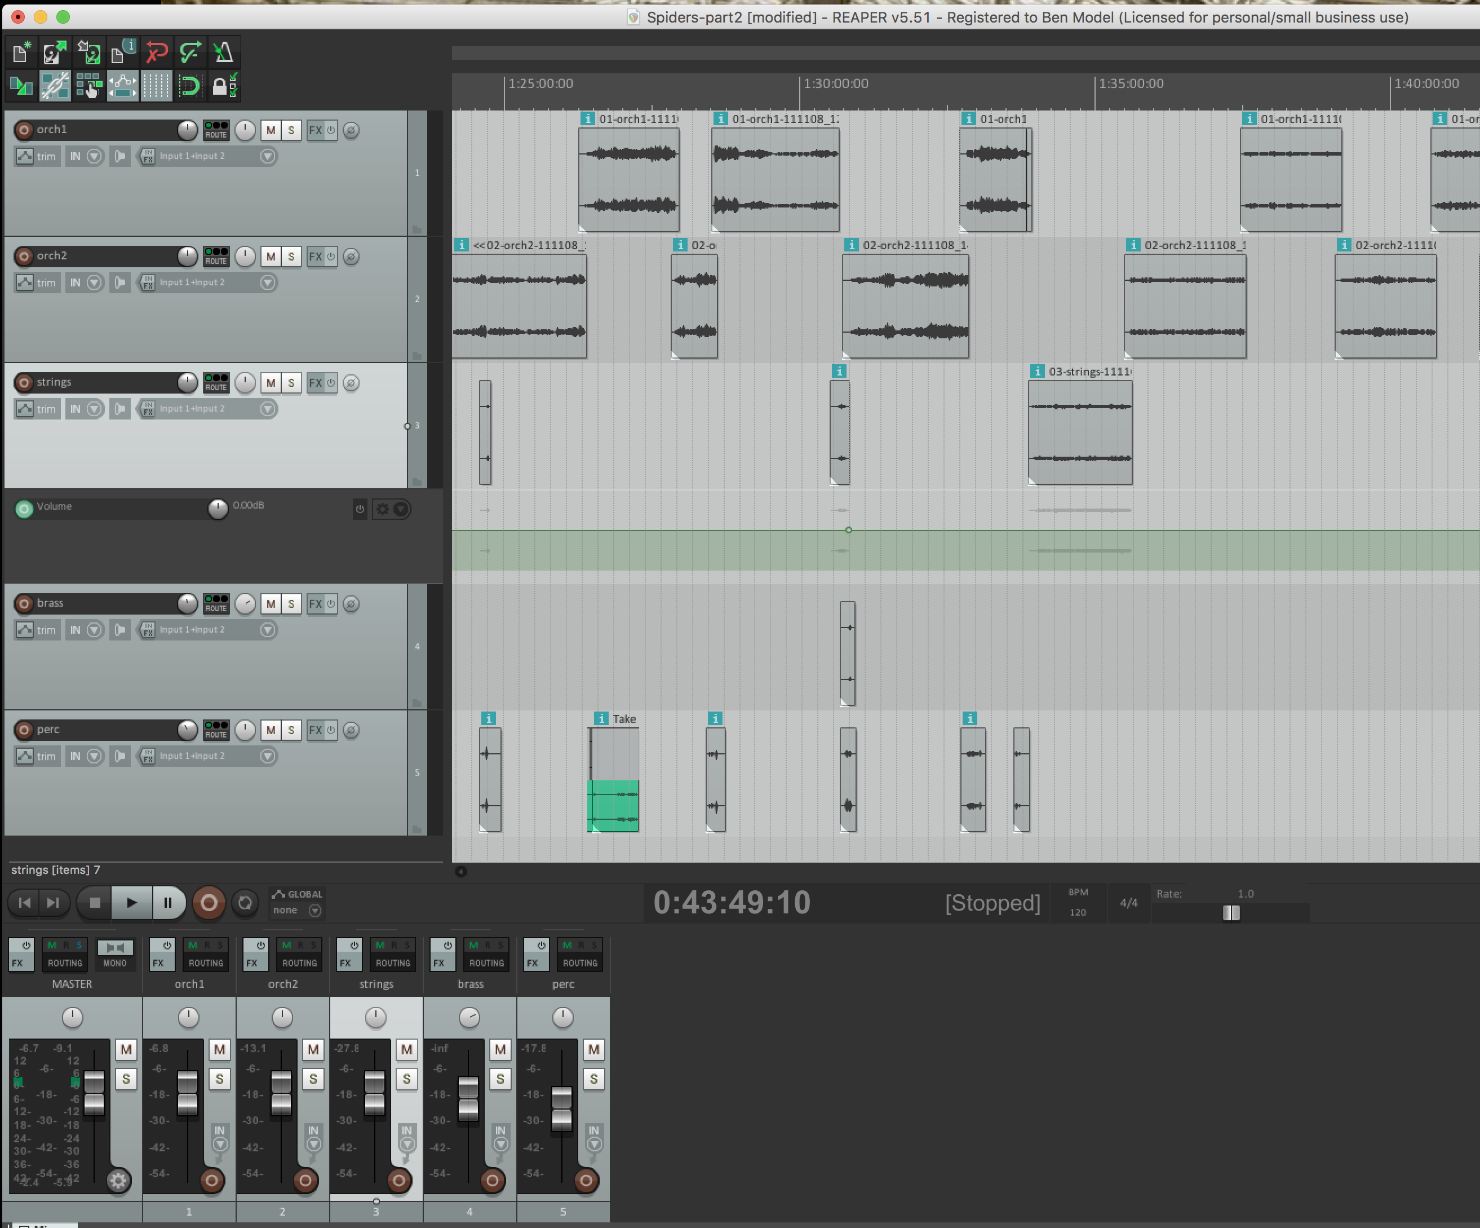Viewport: 1480px width, 1228px height.
Task: Click the info icon on the 03-strings item
Action: click(x=1038, y=372)
